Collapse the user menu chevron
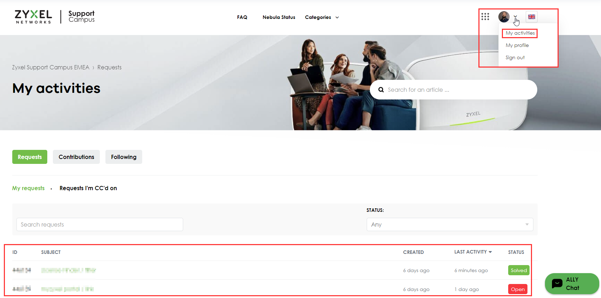Screen dimensions: 601x298 pyautogui.click(x=515, y=16)
